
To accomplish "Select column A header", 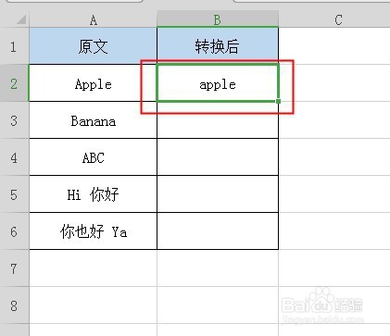I will 93,20.
